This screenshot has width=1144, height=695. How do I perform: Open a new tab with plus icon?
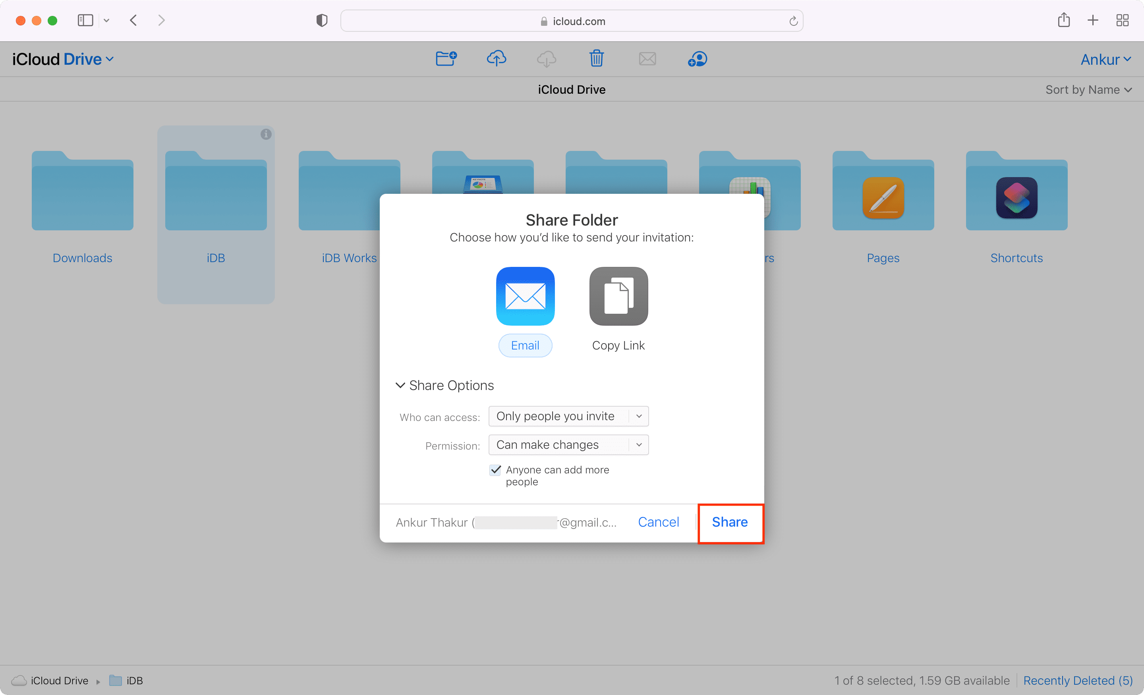(x=1093, y=20)
